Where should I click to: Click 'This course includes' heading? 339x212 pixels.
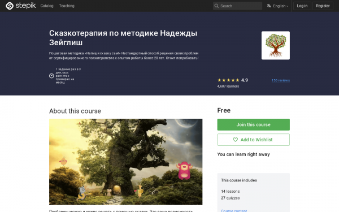click(x=239, y=180)
